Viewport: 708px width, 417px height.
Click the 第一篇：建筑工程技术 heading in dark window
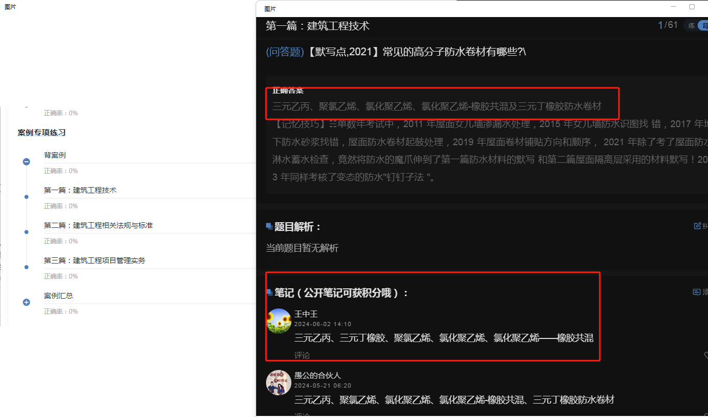point(317,26)
